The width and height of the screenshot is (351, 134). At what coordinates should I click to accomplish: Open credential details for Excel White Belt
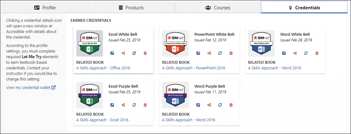[112, 53]
